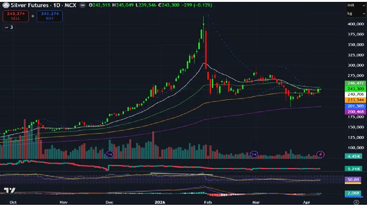Screen dimensions: 367x206
Task: Click the 2026 label on time axis
Action: (x=160, y=202)
